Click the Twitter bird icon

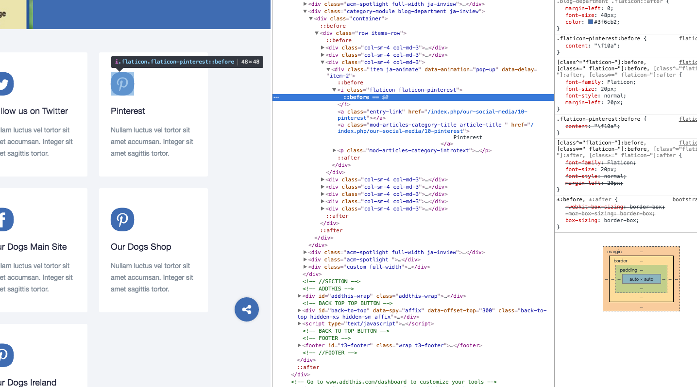[x=5, y=84]
